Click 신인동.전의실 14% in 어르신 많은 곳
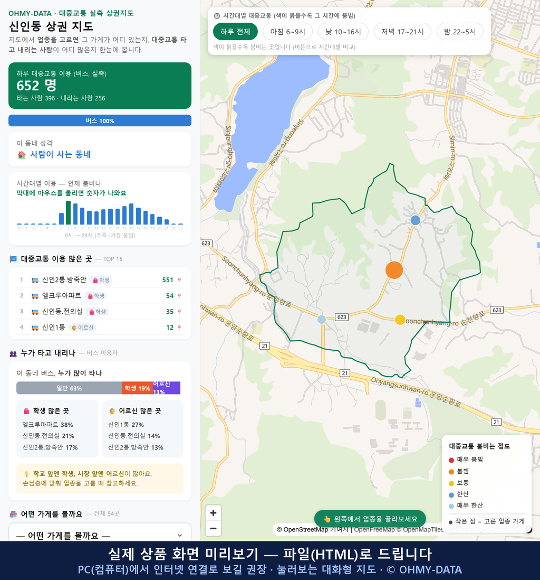The width and height of the screenshot is (540, 580). 134,436
